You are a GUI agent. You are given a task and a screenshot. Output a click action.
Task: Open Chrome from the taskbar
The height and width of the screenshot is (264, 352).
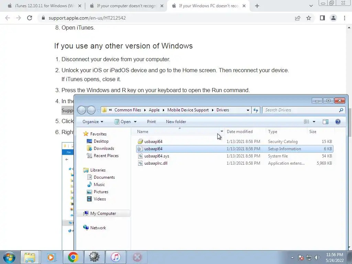[x=73, y=257]
